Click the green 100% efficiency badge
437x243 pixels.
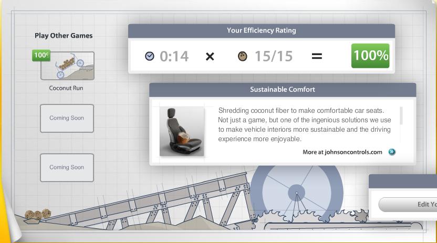pos(370,56)
